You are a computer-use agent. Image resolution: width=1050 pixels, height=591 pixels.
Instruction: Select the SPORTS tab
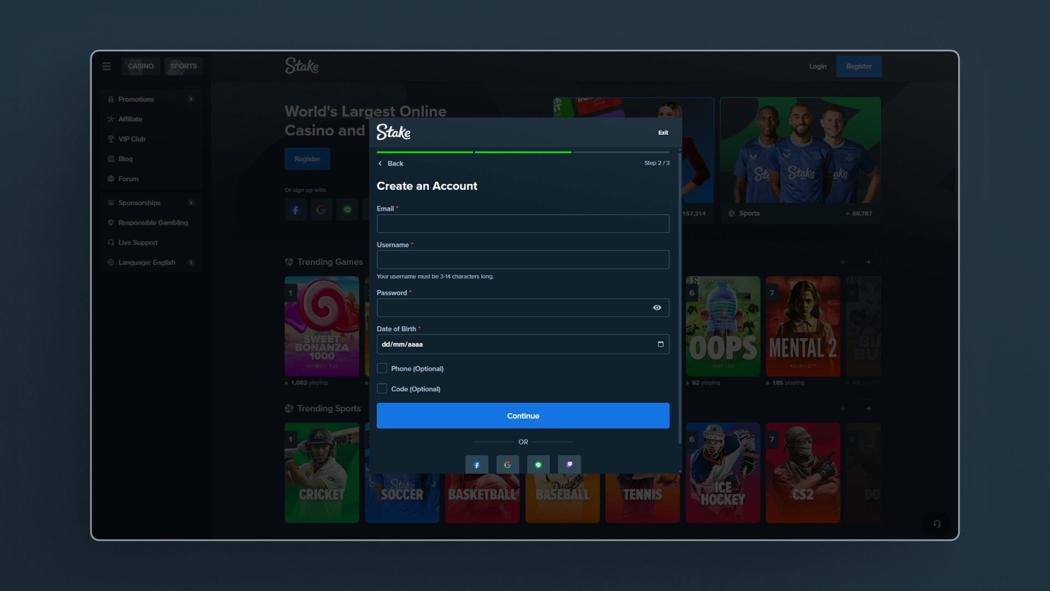click(183, 66)
